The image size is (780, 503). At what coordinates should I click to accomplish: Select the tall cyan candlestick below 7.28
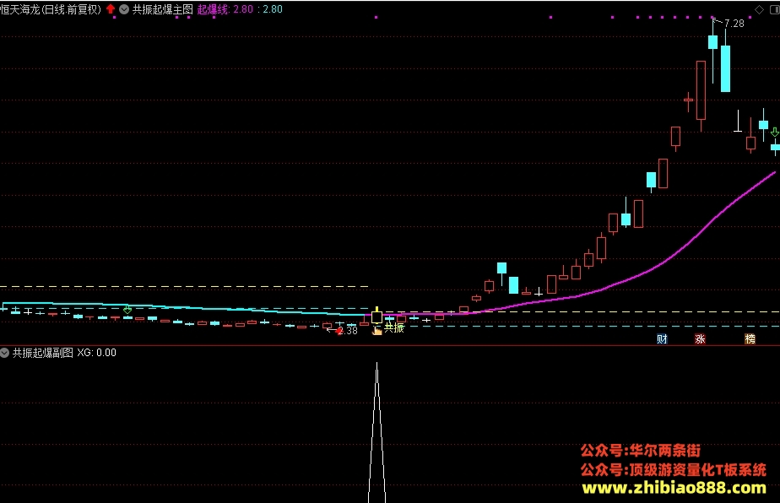726,68
